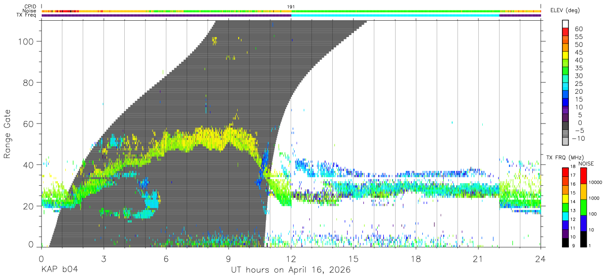Select the '9' tick on UT hours axis
The height and width of the screenshot is (280, 608).
click(x=229, y=259)
